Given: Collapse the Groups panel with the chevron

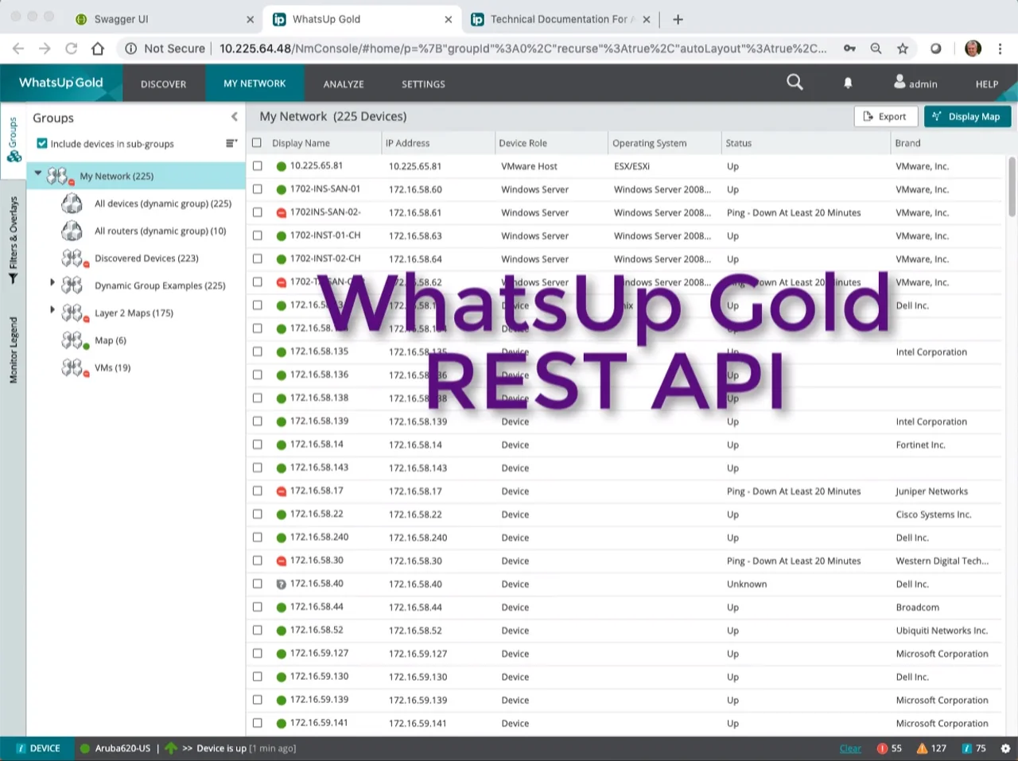Looking at the screenshot, I should click(235, 117).
